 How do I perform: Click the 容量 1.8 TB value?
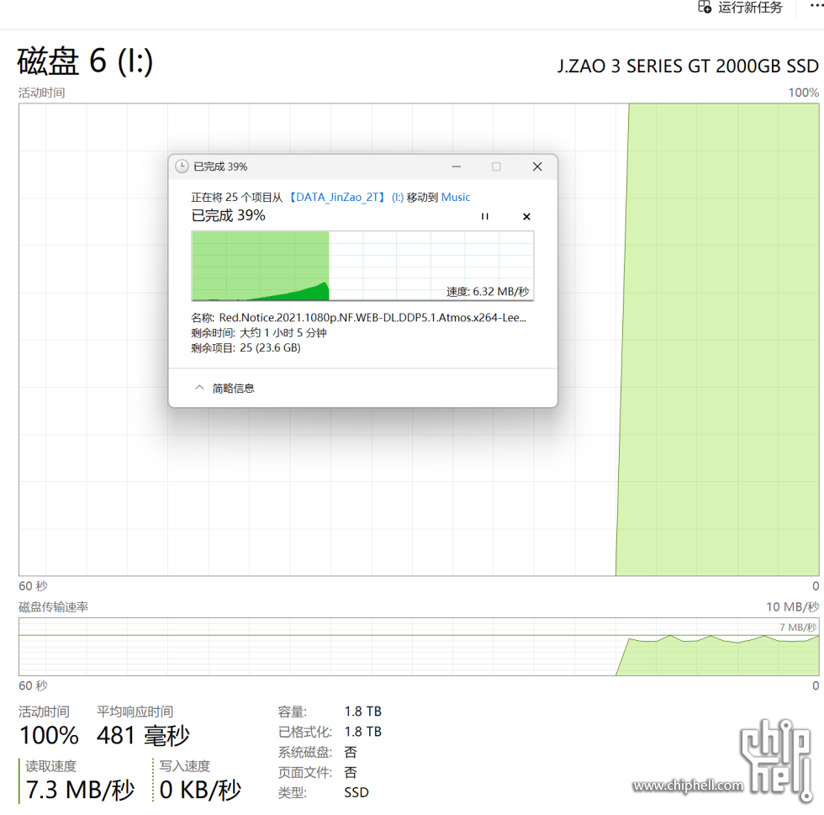tap(362, 712)
